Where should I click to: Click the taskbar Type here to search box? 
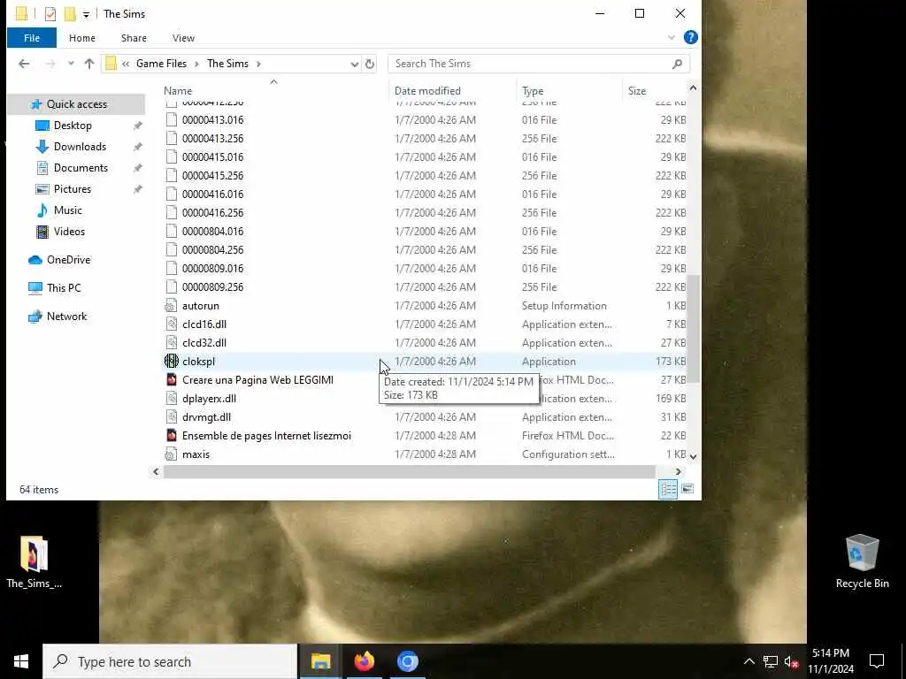click(x=170, y=661)
